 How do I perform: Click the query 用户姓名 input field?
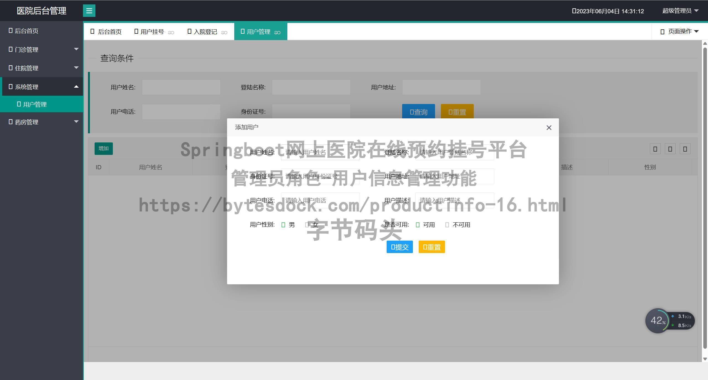pos(181,87)
